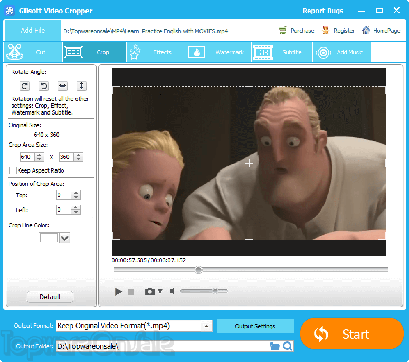Decrease crop width with down arrow
Viewport: 409px width, 362px height.
click(x=40, y=159)
